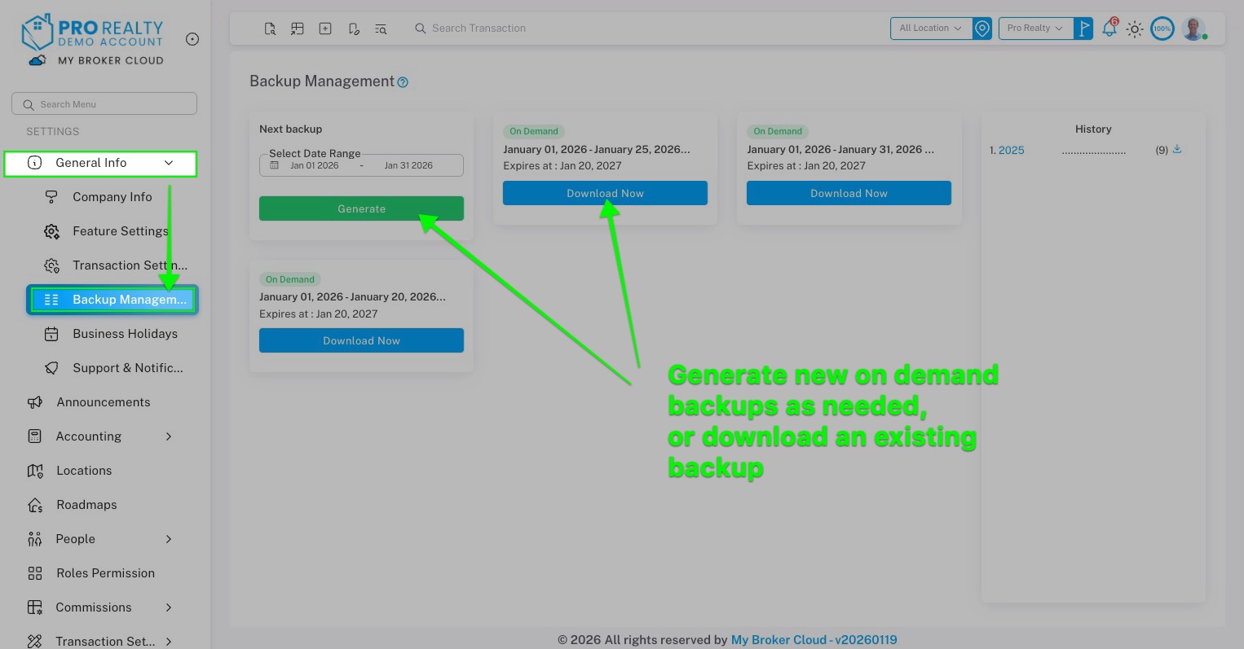Viewport: 1244px width, 649px height.
Task: Generate a new backup
Action: point(361,208)
